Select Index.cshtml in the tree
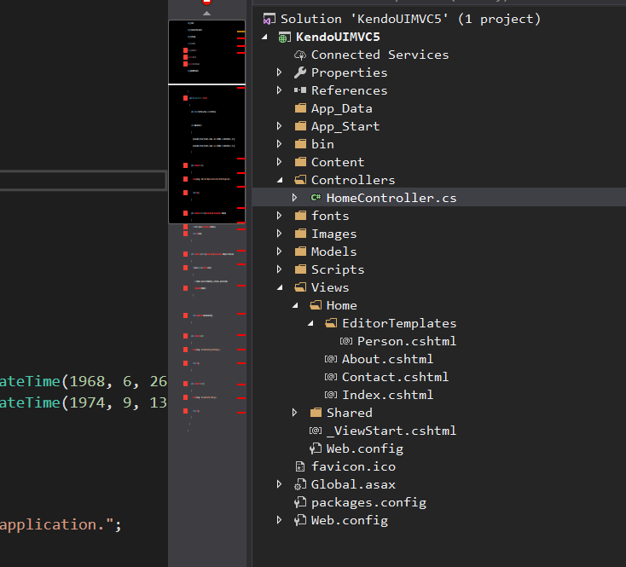Screen dimensions: 626x567 click(x=387, y=395)
